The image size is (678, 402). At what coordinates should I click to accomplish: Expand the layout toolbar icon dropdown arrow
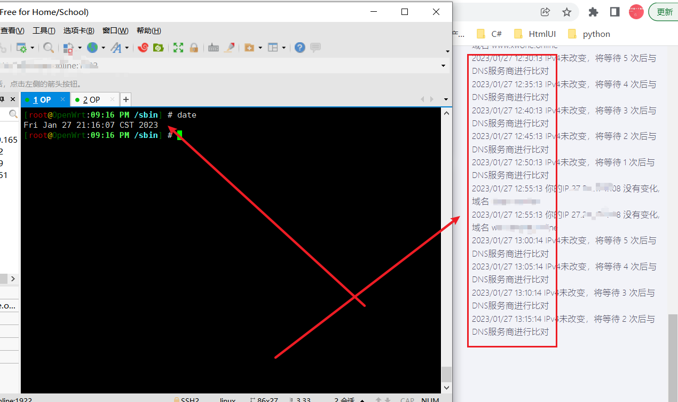click(284, 48)
